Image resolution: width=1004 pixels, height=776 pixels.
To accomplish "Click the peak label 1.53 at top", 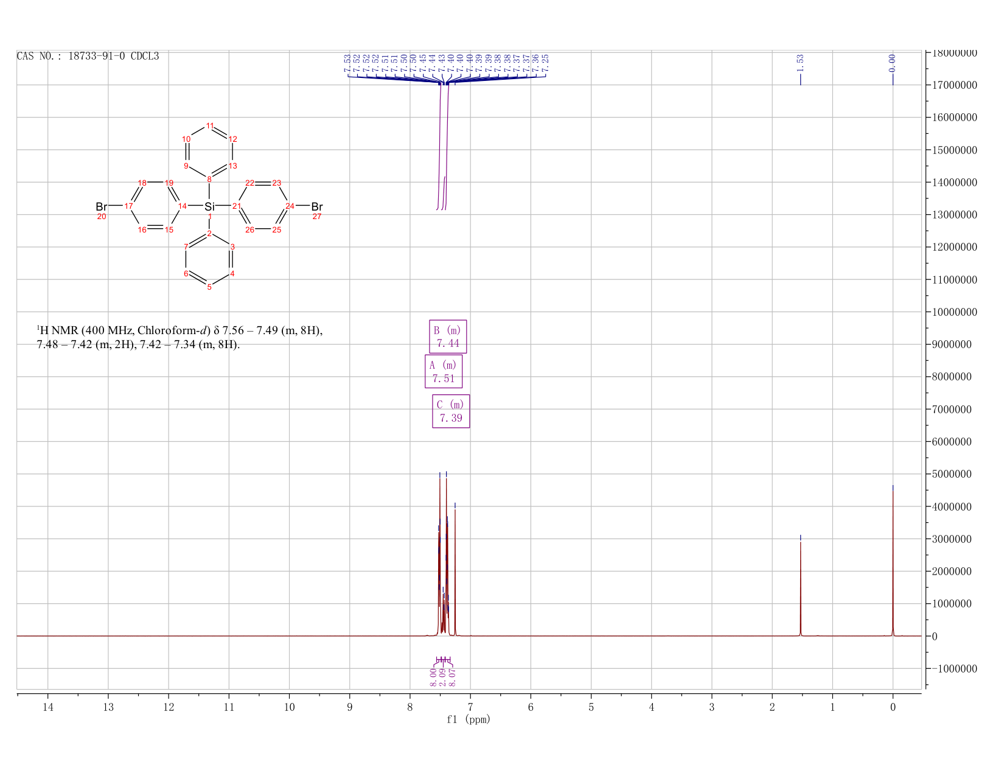I will click(x=800, y=62).
